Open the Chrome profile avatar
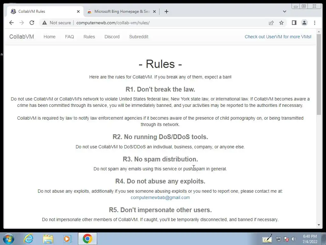326x245 pixels. (x=304, y=23)
